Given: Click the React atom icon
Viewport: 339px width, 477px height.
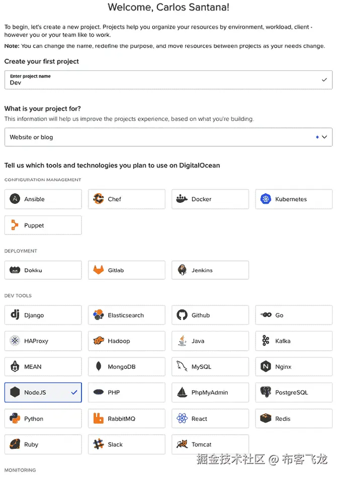Looking at the screenshot, I should (182, 419).
